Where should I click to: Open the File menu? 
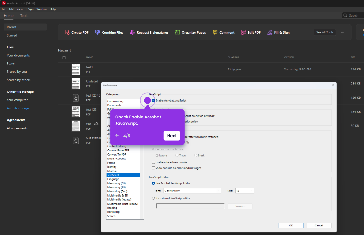[x=4, y=9]
